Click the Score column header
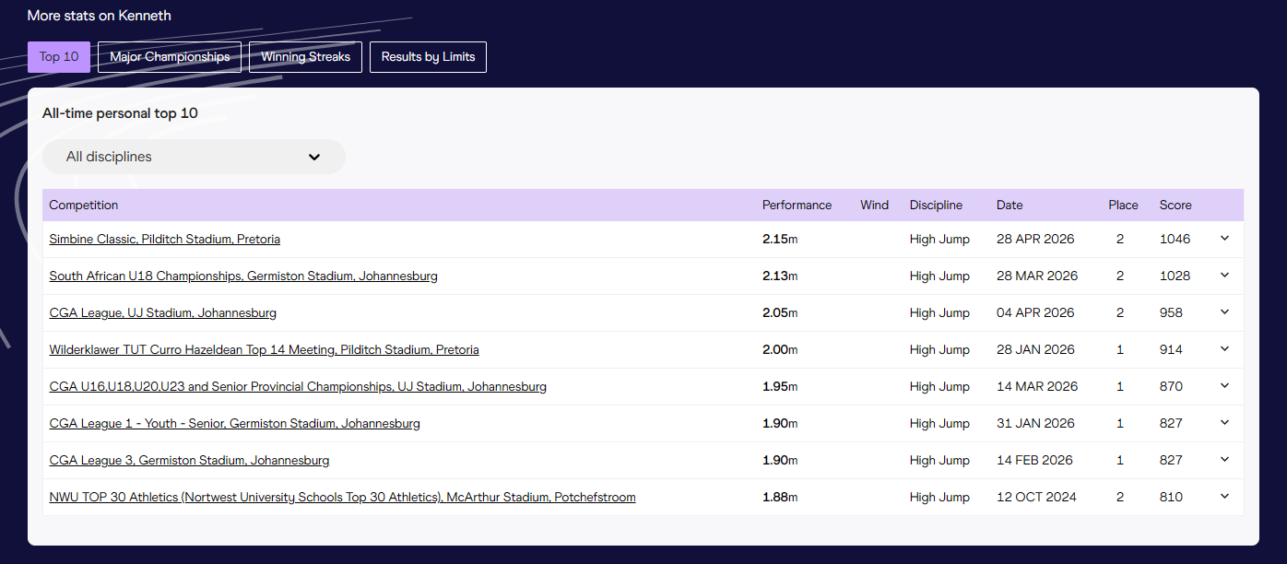 (1175, 205)
